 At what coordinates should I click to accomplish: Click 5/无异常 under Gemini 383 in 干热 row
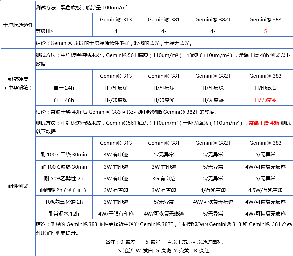click(x=265, y=154)
